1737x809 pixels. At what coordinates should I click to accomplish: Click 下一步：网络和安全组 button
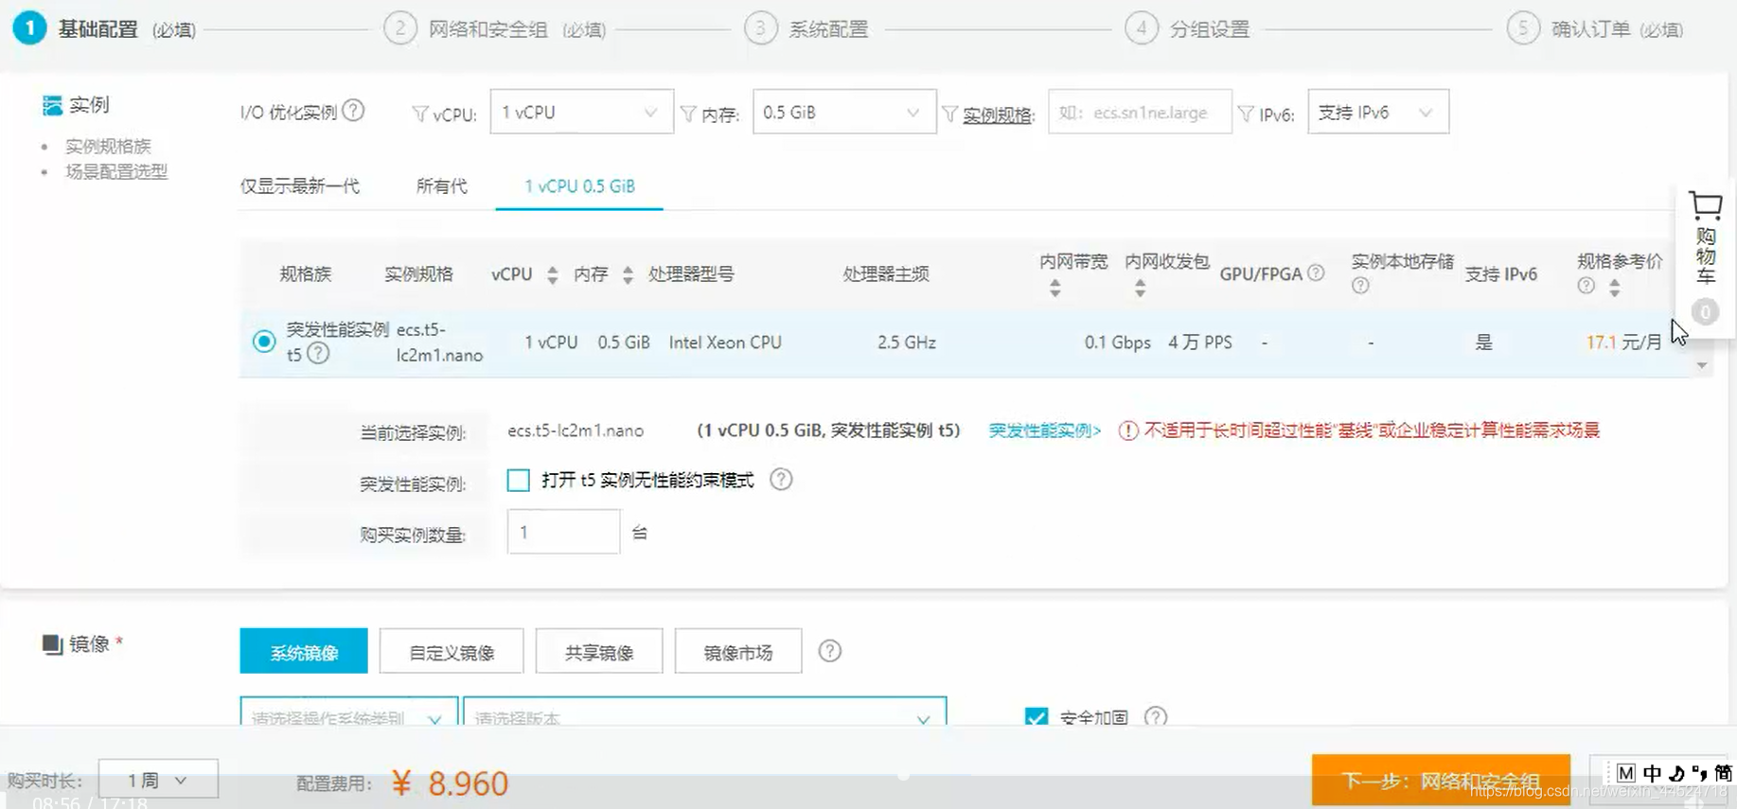pyautogui.click(x=1441, y=781)
